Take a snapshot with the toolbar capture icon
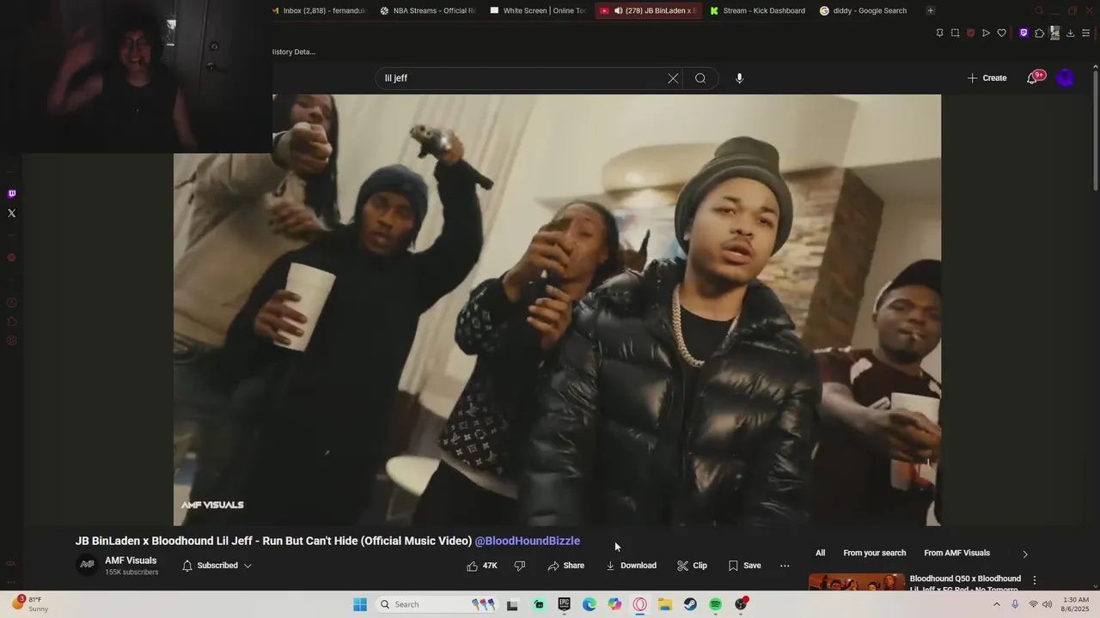 [955, 33]
